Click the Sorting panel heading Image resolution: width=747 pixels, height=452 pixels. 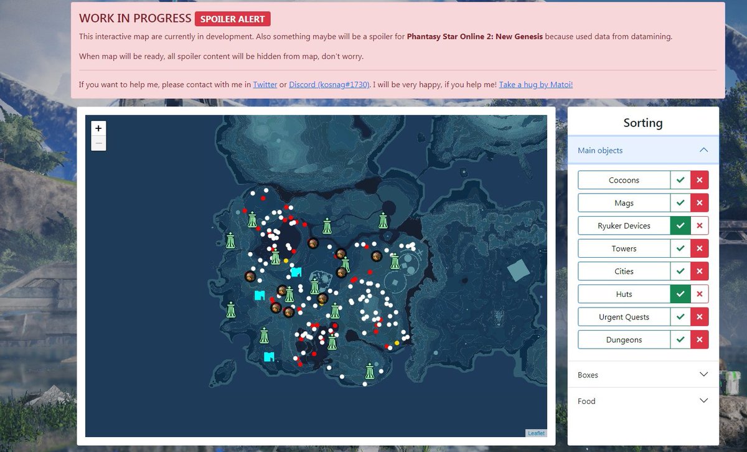643,123
